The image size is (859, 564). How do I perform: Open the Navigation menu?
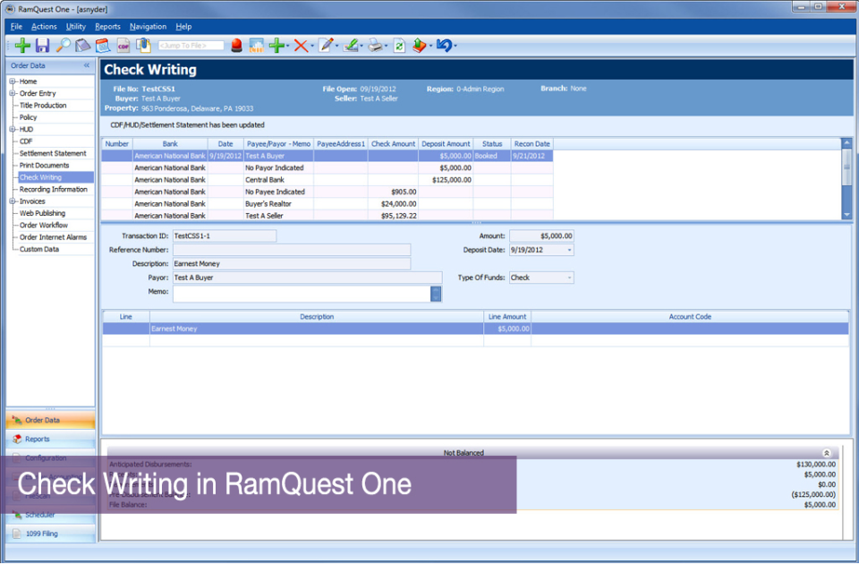pyautogui.click(x=148, y=26)
